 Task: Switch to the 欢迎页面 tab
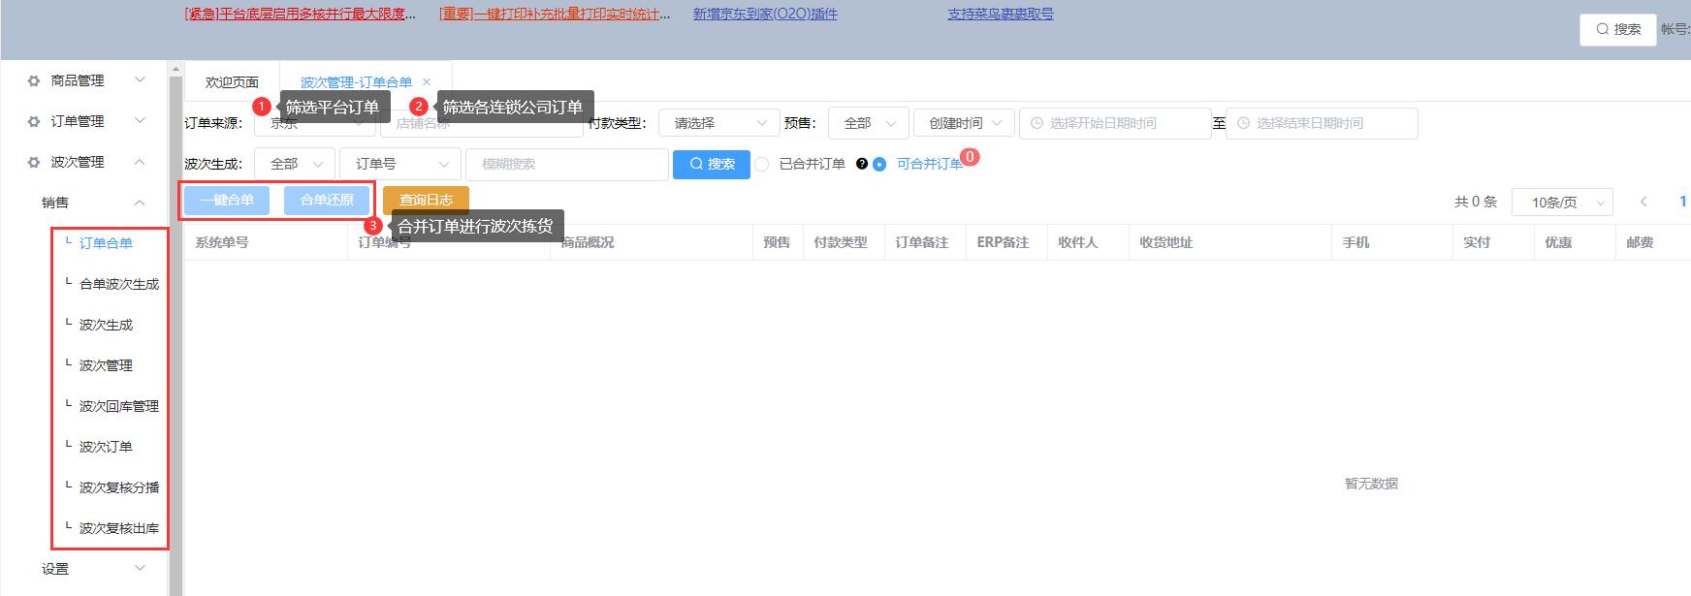[232, 82]
